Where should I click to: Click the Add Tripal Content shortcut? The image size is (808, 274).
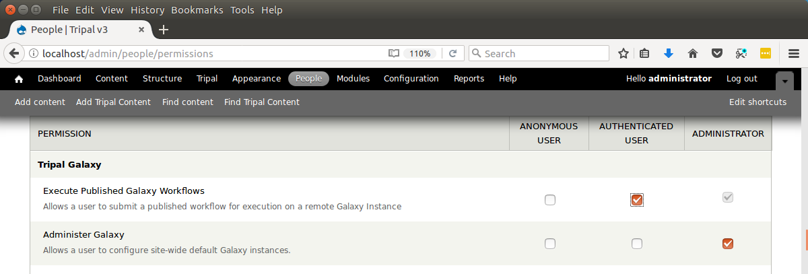pyautogui.click(x=114, y=102)
